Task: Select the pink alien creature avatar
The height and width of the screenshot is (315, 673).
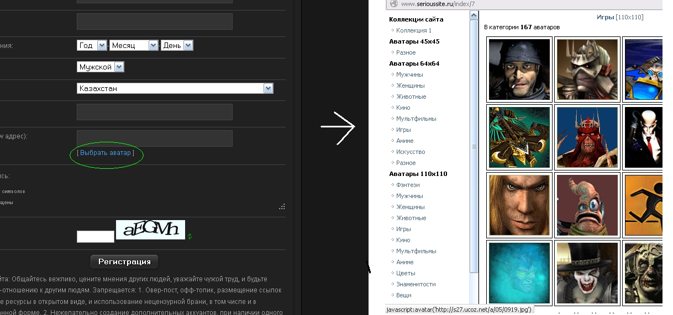Action: pos(587,205)
